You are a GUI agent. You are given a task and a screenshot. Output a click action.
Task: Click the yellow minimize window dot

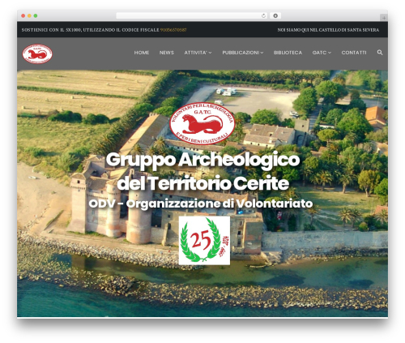click(29, 16)
